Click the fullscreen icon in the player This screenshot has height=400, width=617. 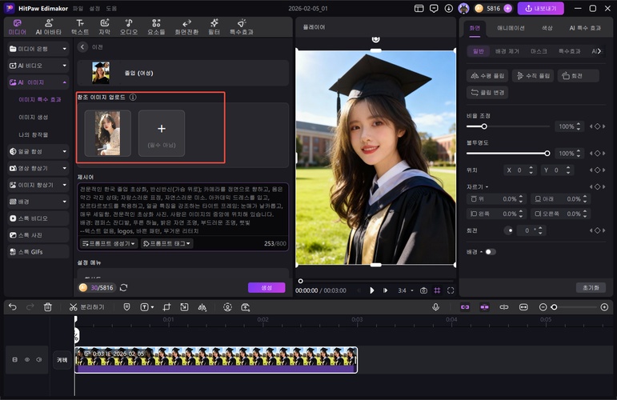coord(451,290)
